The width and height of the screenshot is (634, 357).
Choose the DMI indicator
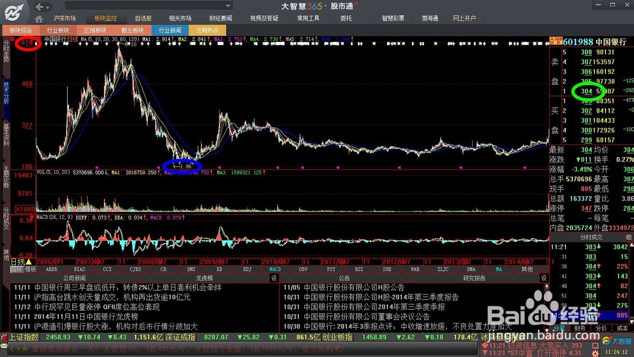click(x=191, y=269)
